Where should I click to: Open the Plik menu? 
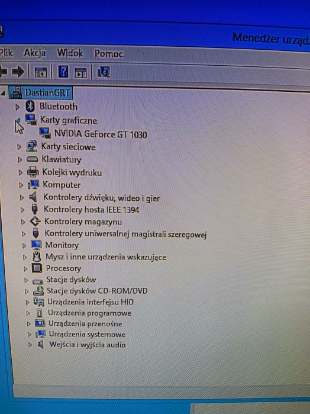[7, 53]
